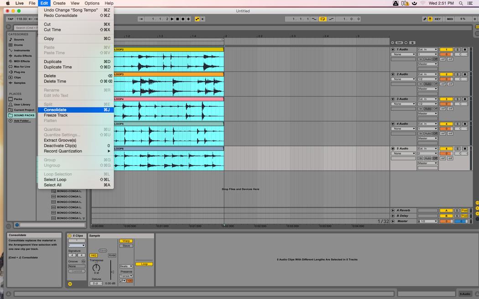Toggle the yellow Loop switch in transport
Viewport: 479px width, 299px height.
pyautogui.click(x=323, y=19)
